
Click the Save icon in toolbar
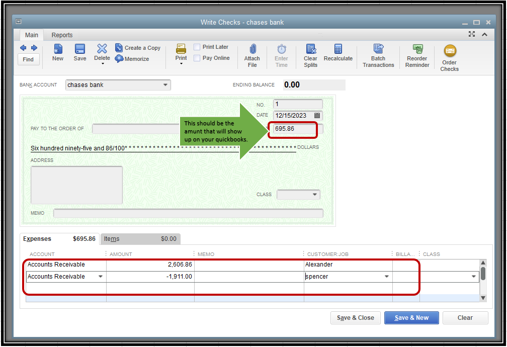[x=79, y=49]
